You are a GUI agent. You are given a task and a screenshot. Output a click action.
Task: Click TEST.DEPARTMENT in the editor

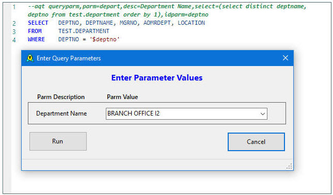tap(84, 31)
